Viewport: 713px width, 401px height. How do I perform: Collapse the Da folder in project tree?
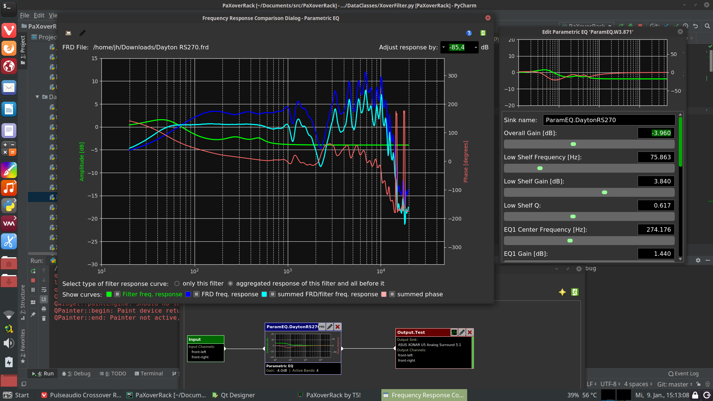tap(37, 97)
